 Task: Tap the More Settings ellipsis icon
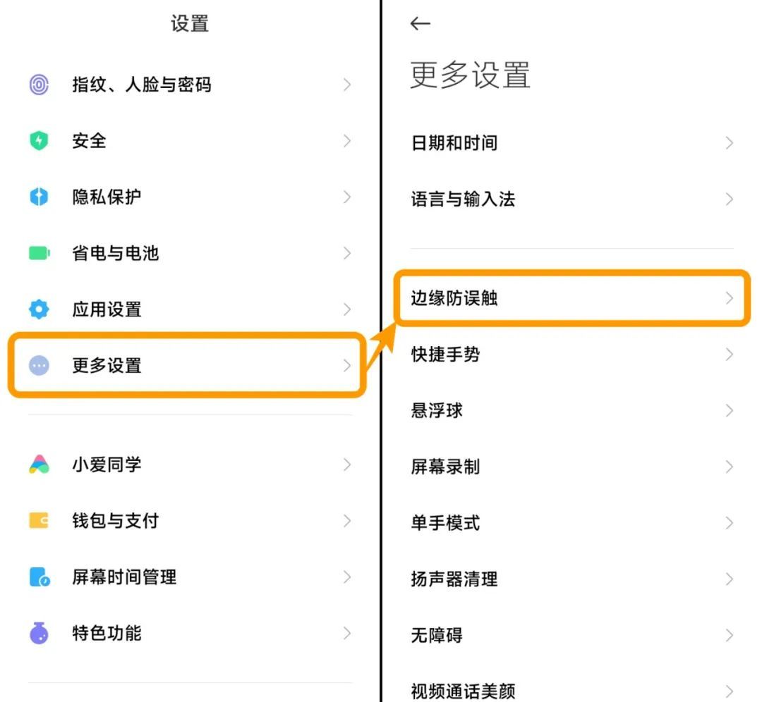39,365
